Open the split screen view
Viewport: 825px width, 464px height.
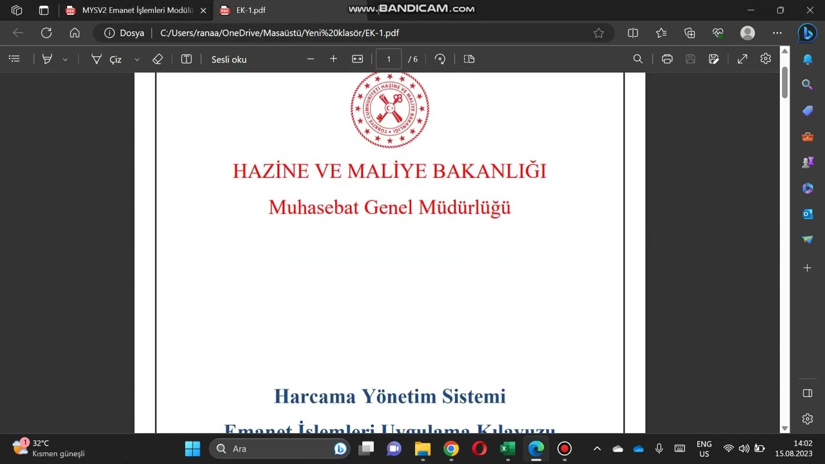[x=633, y=33]
